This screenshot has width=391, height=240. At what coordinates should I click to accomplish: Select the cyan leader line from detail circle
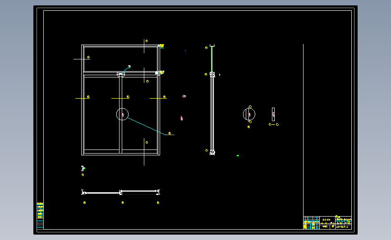click(151, 127)
